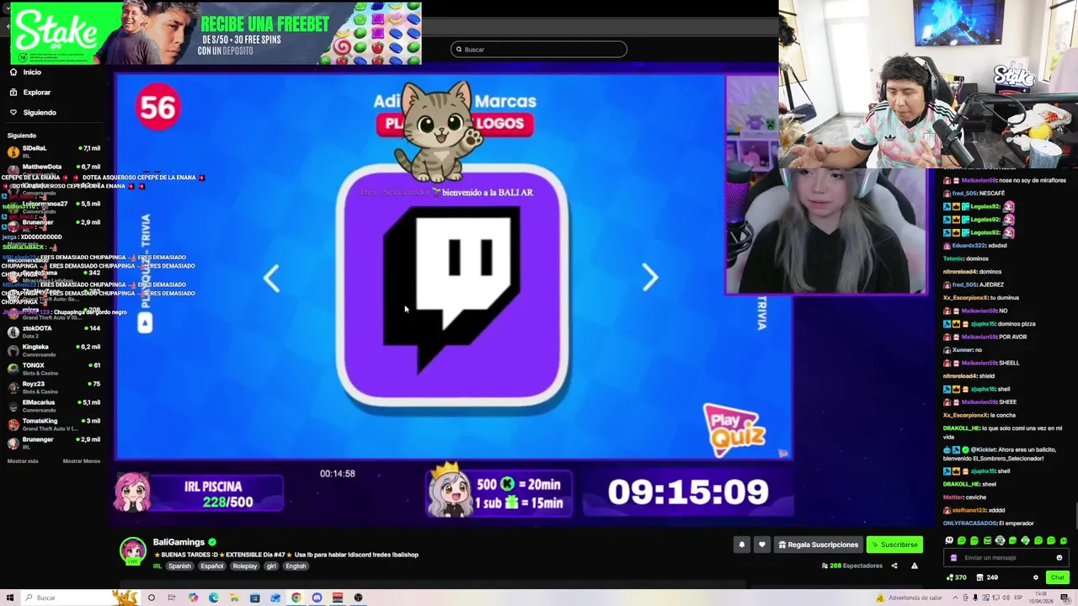Screen dimensions: 1078x606
Task: Open the BaliGamings channel name link
Action: point(179,542)
